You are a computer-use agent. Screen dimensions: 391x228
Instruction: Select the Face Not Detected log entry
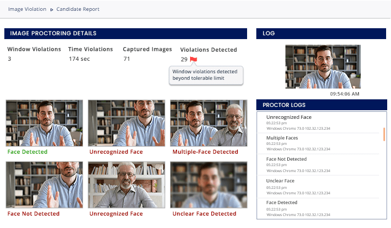coord(319,164)
